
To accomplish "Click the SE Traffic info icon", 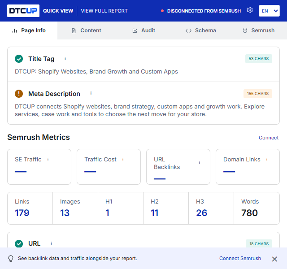I will point(48,159).
